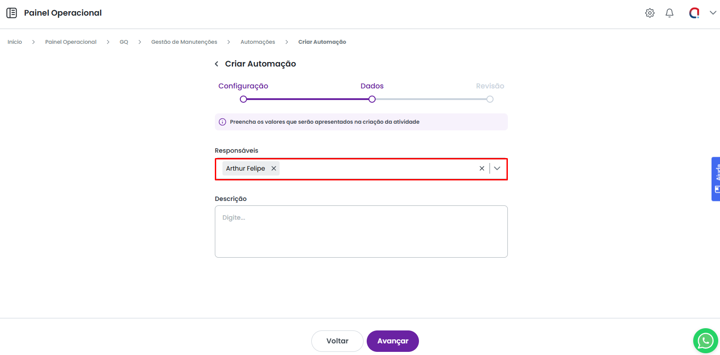Screen dimensions: 720x355
Task: Go back using arrow beside Criar Automação
Action: point(217,64)
